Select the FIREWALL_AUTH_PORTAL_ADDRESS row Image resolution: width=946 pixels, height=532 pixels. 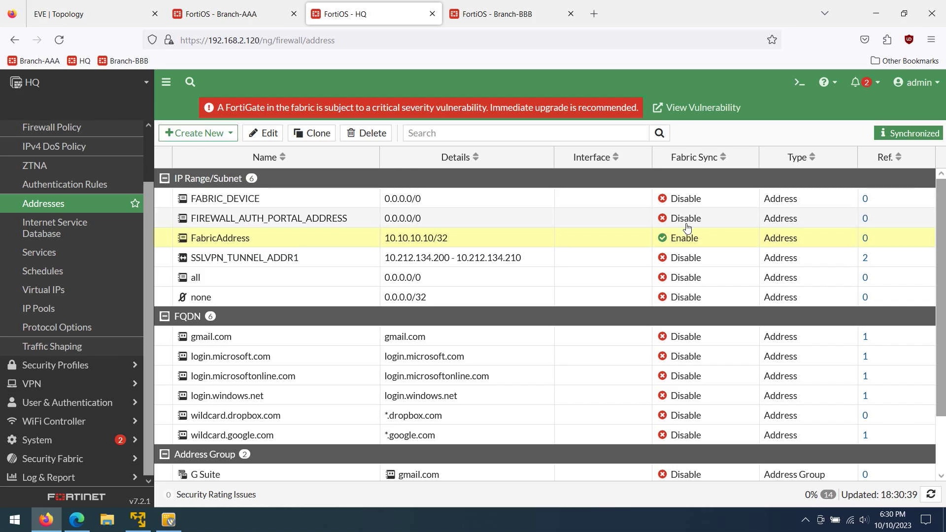point(544,218)
